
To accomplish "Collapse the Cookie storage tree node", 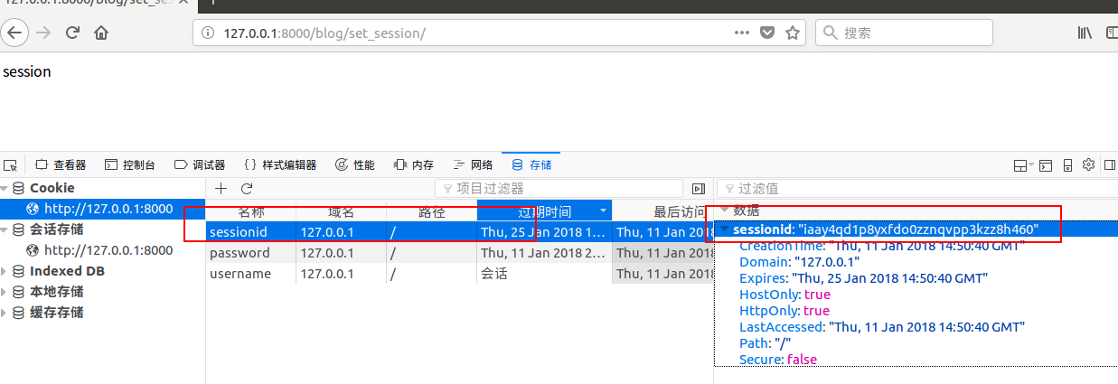I will [x=5, y=188].
